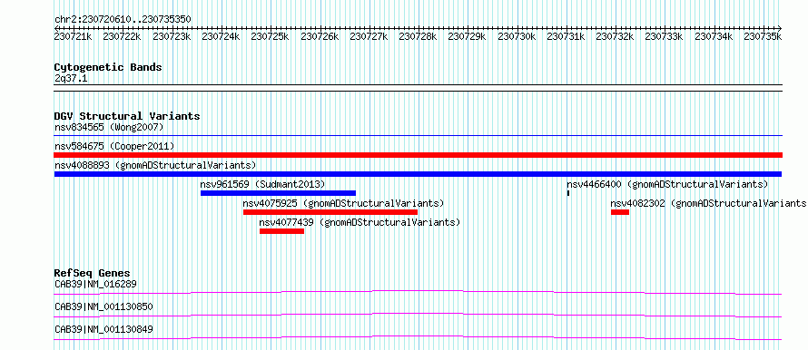Click the 230735k ruler position

point(764,36)
